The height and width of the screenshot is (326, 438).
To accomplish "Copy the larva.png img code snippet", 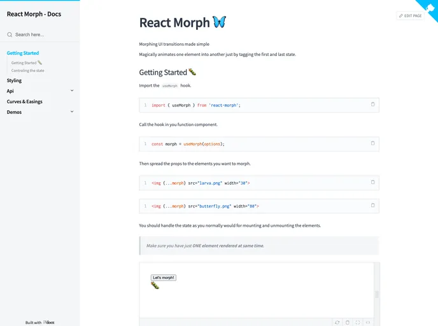I will [372, 182].
